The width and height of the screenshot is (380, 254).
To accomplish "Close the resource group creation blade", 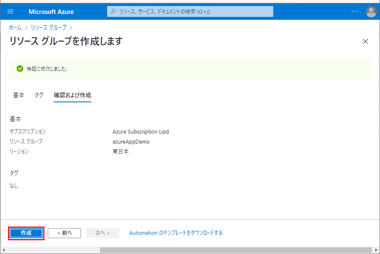I will [x=365, y=41].
